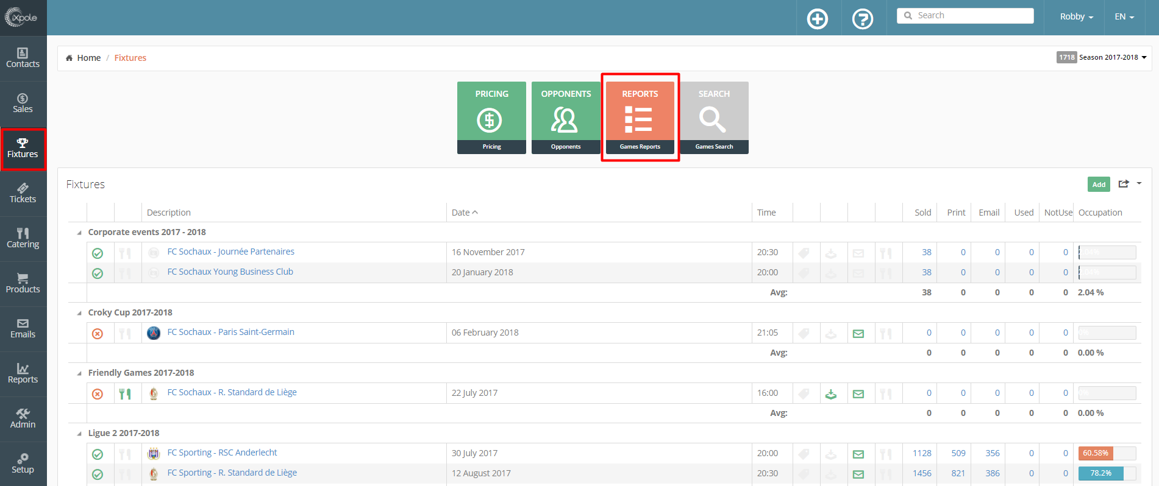Toggle red status icon for Paris Saint-Germain row
1159x486 pixels.
[x=98, y=334]
